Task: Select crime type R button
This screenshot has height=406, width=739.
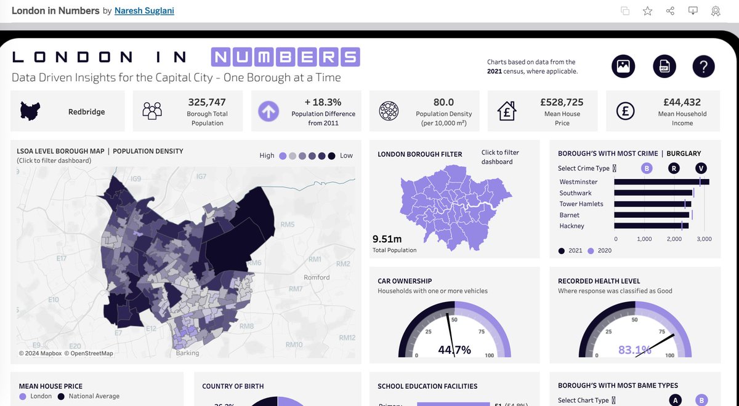Action: tap(674, 168)
